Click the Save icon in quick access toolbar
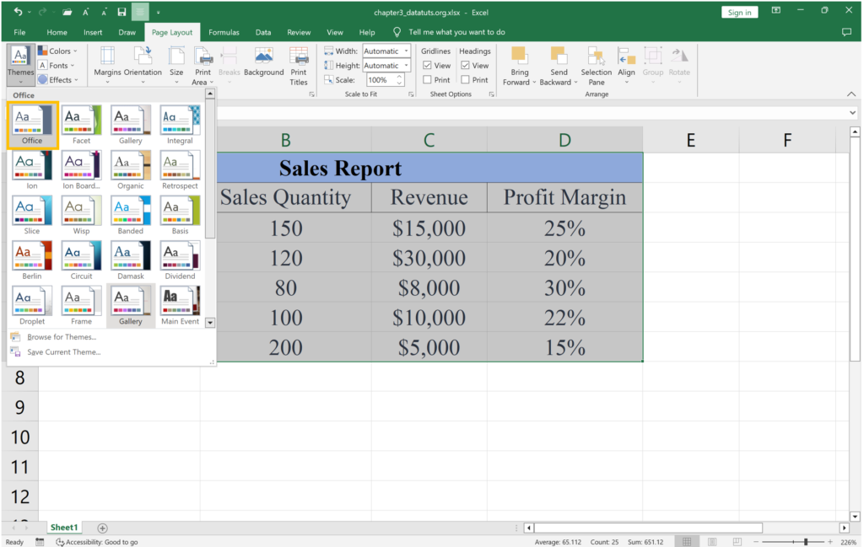Screen dimensions: 864x547 click(121, 13)
